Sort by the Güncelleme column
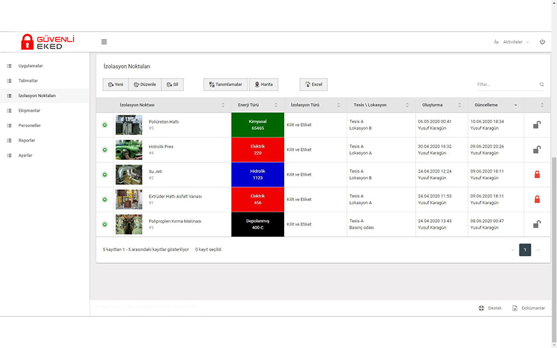The height and width of the screenshot is (348, 557). (x=496, y=105)
